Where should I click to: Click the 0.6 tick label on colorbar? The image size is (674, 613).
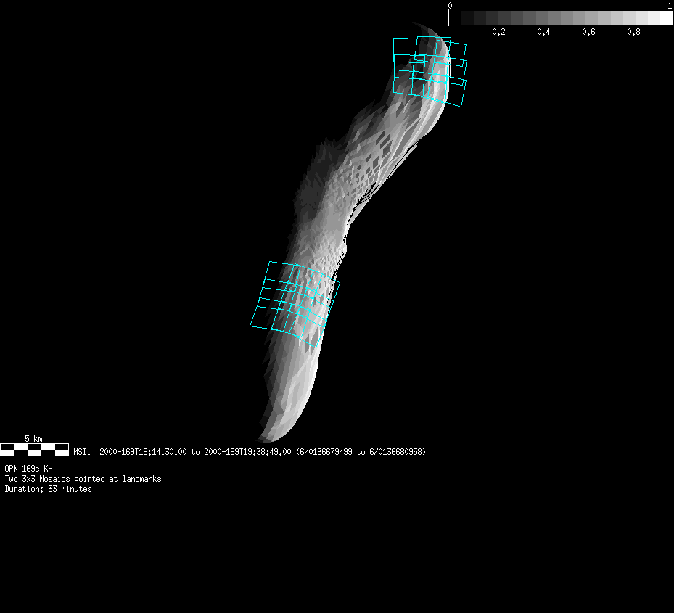coord(588,32)
